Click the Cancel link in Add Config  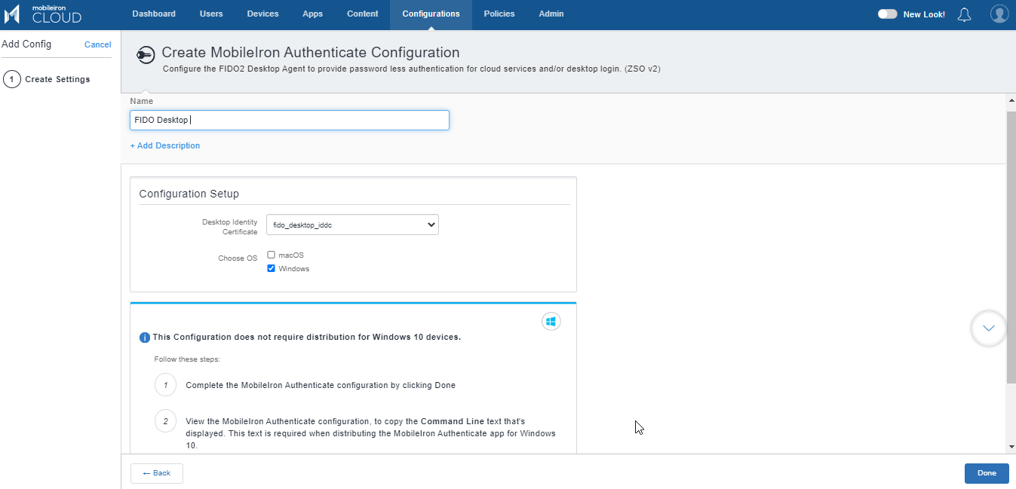tap(98, 44)
